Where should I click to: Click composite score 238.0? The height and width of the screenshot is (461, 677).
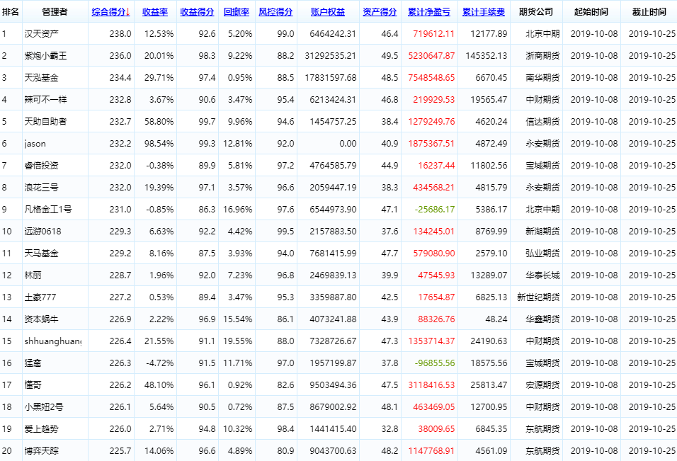pos(120,34)
